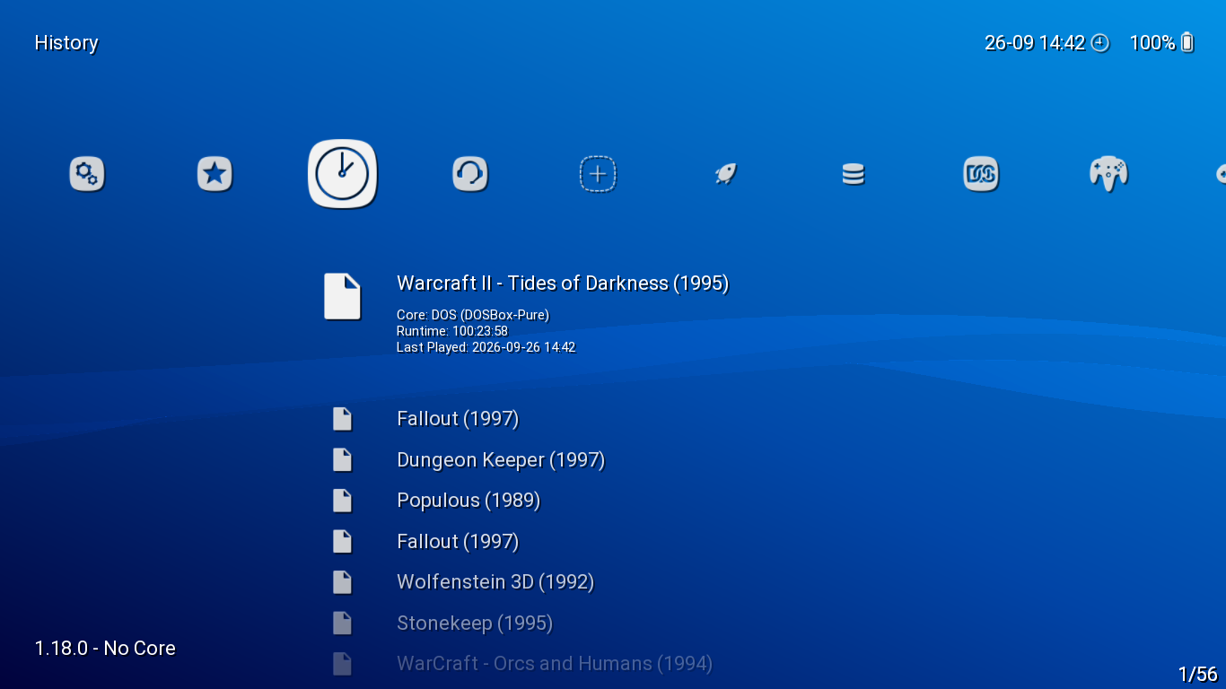1226x689 pixels.
Task: Open the Netplay headset tab
Action: tap(469, 173)
